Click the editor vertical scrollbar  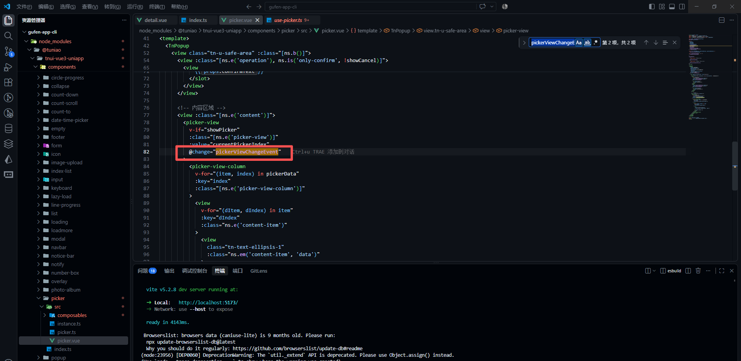(x=735, y=166)
